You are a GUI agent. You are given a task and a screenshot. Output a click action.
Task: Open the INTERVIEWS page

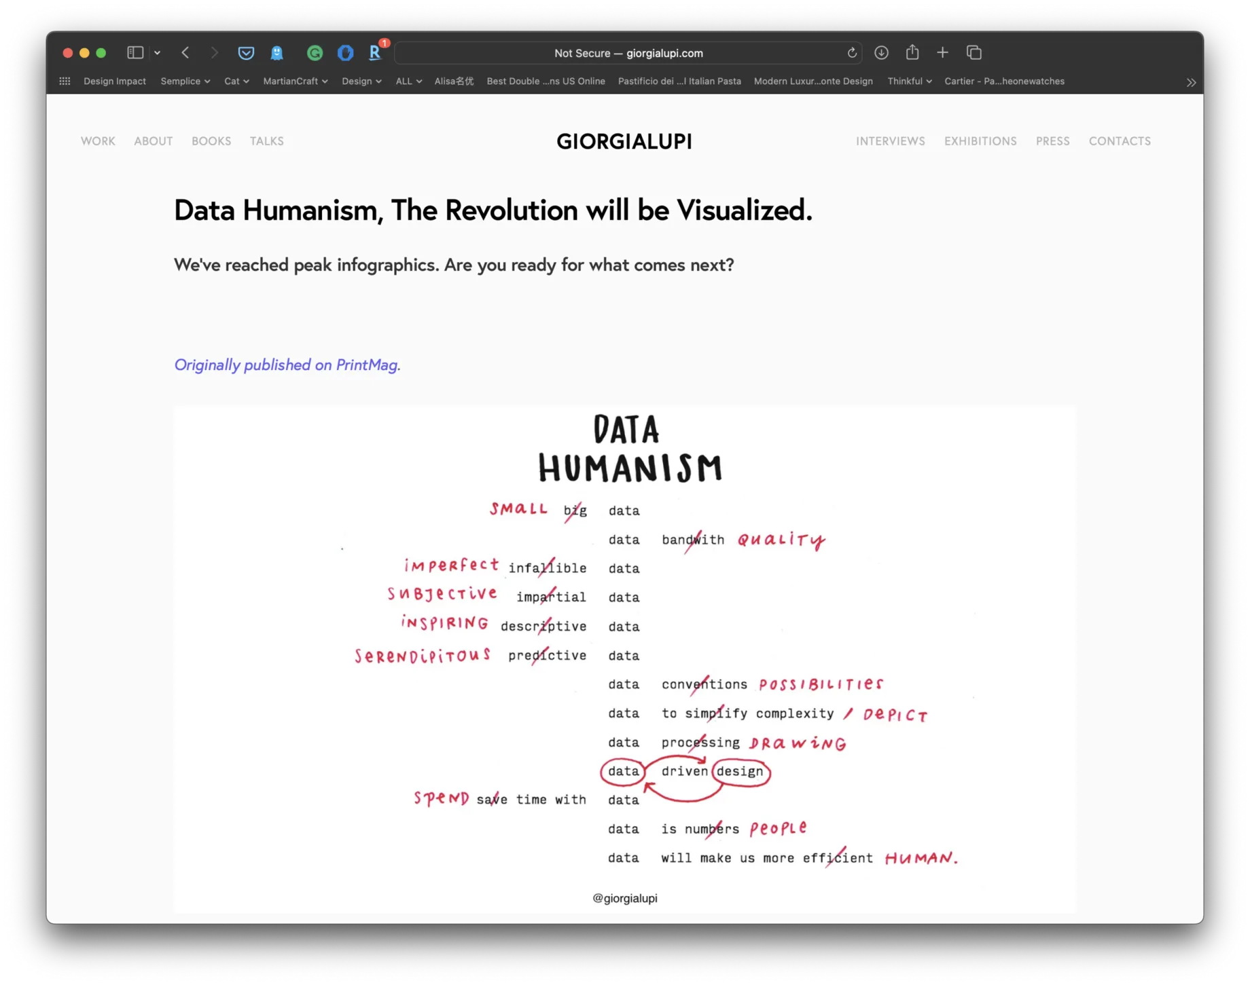890,141
